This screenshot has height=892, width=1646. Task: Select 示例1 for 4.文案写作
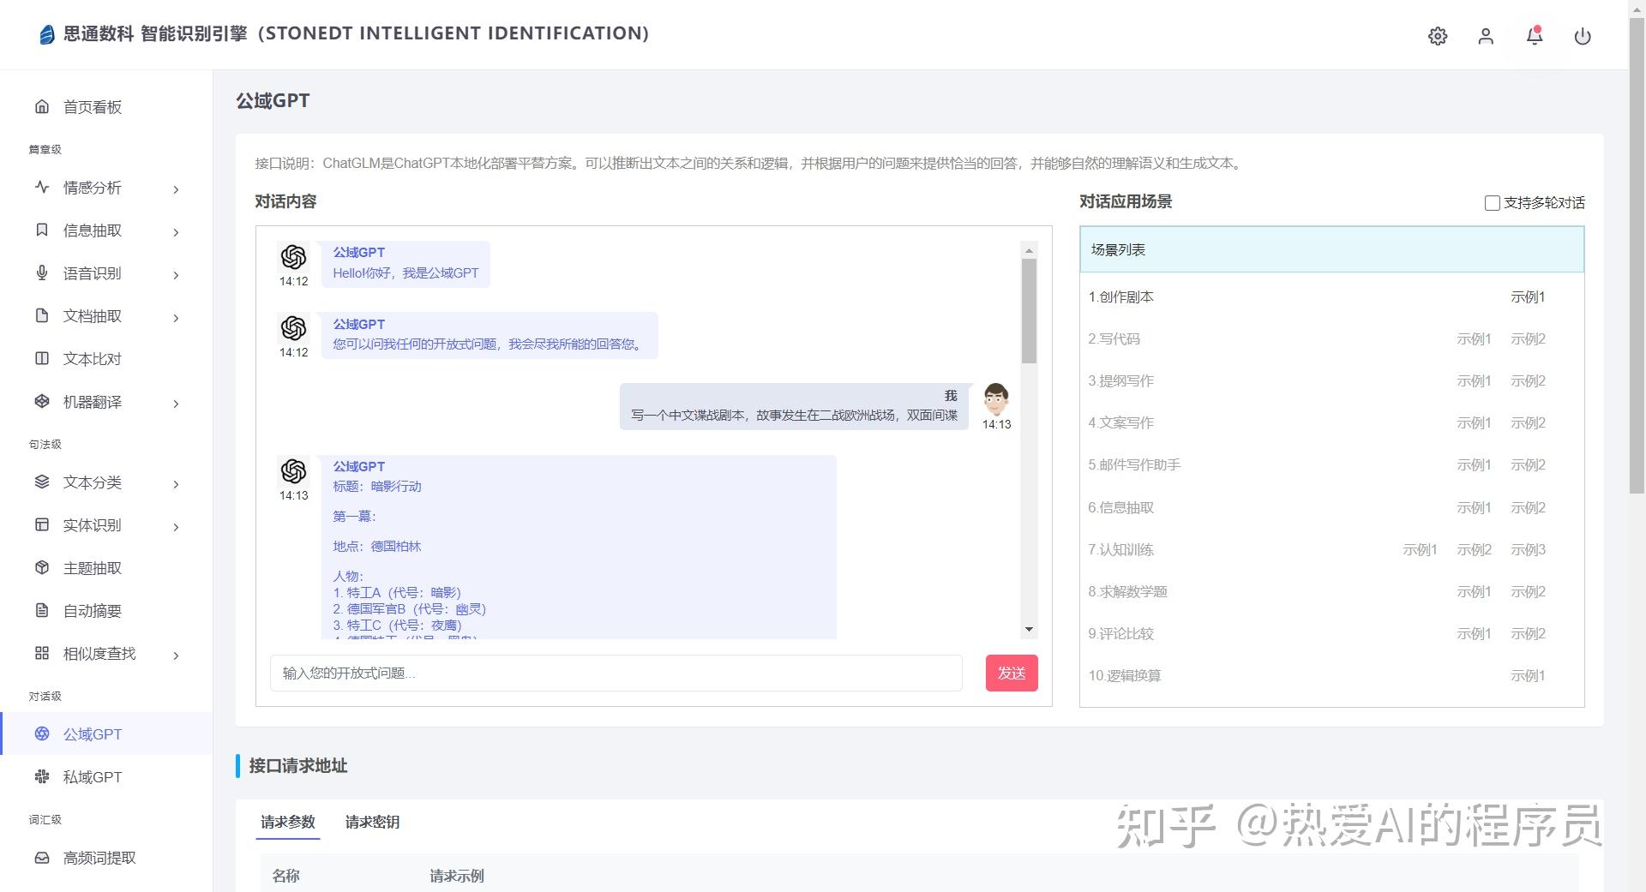[1474, 423]
